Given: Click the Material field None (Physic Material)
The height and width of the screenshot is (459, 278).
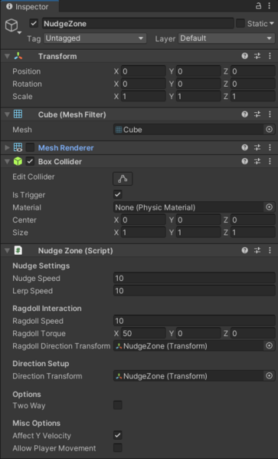Looking at the screenshot, I should click(189, 207).
